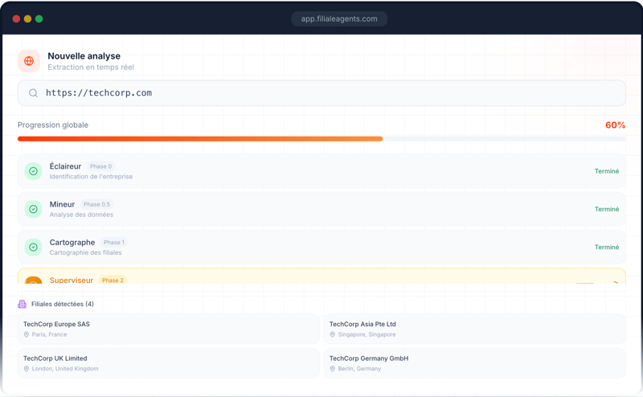Select the Superviseur phase row
Viewport: 643px width, 397px height.
[321, 276]
